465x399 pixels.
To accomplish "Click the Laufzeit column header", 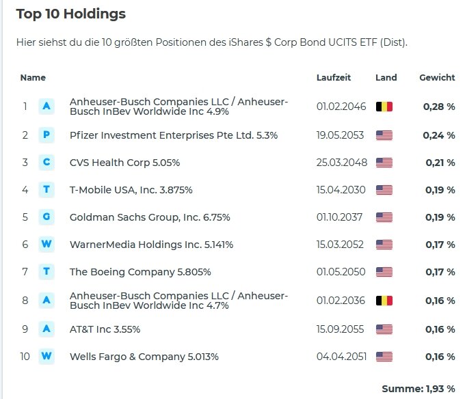I will click(334, 78).
